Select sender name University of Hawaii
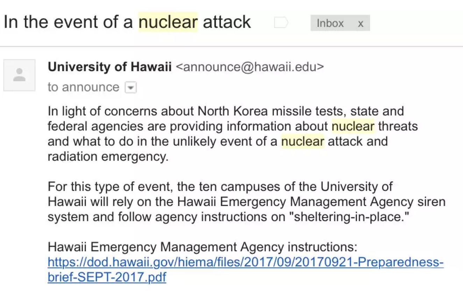463x292 pixels. coord(109,67)
